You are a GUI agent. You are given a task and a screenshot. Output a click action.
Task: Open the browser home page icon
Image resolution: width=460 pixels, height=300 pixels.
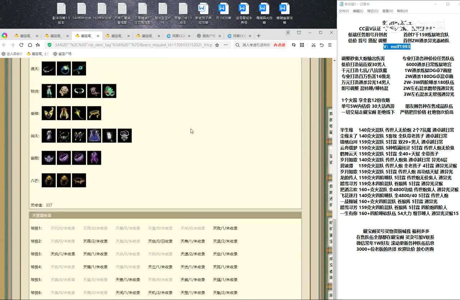[29, 45]
